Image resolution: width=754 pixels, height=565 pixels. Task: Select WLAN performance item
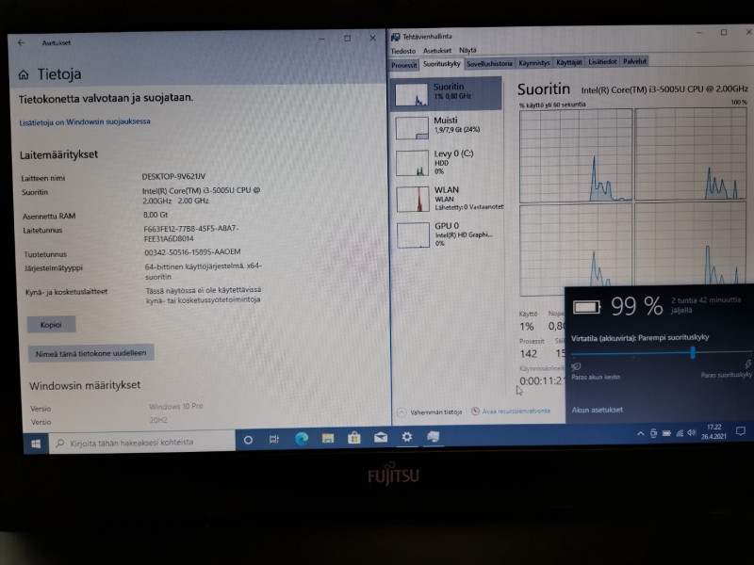click(449, 199)
